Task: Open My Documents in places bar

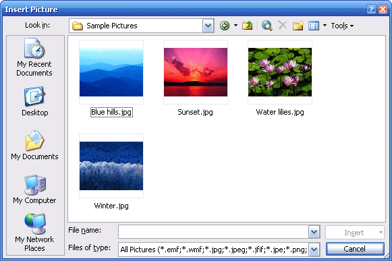Action: pyautogui.click(x=34, y=145)
